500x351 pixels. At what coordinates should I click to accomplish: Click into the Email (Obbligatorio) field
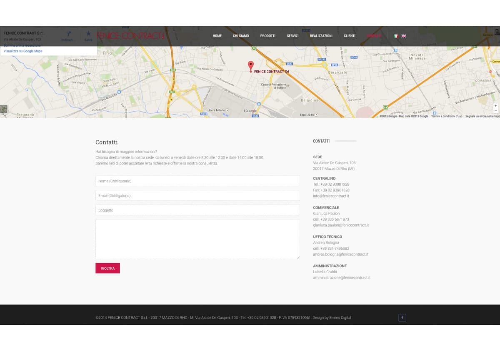[x=197, y=195]
